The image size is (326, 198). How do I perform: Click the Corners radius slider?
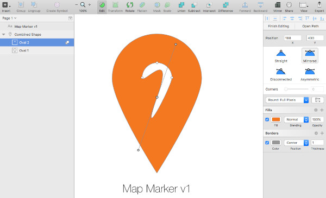297,89
